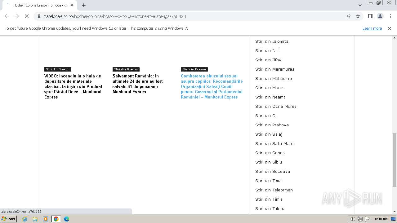Open Chrome three-dot menu
This screenshot has width=397, height=223.
pos(390,16)
